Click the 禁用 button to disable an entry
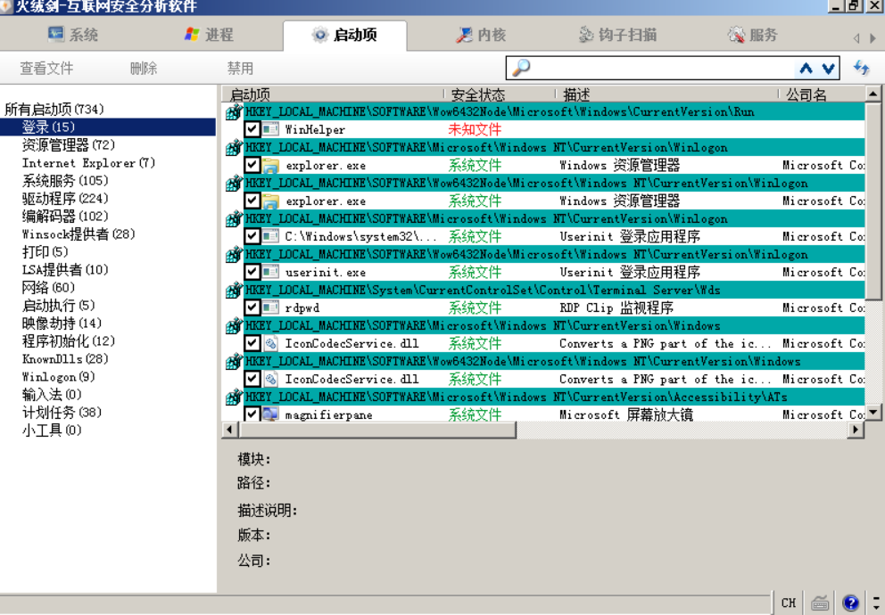The height and width of the screenshot is (615, 885). pyautogui.click(x=238, y=67)
